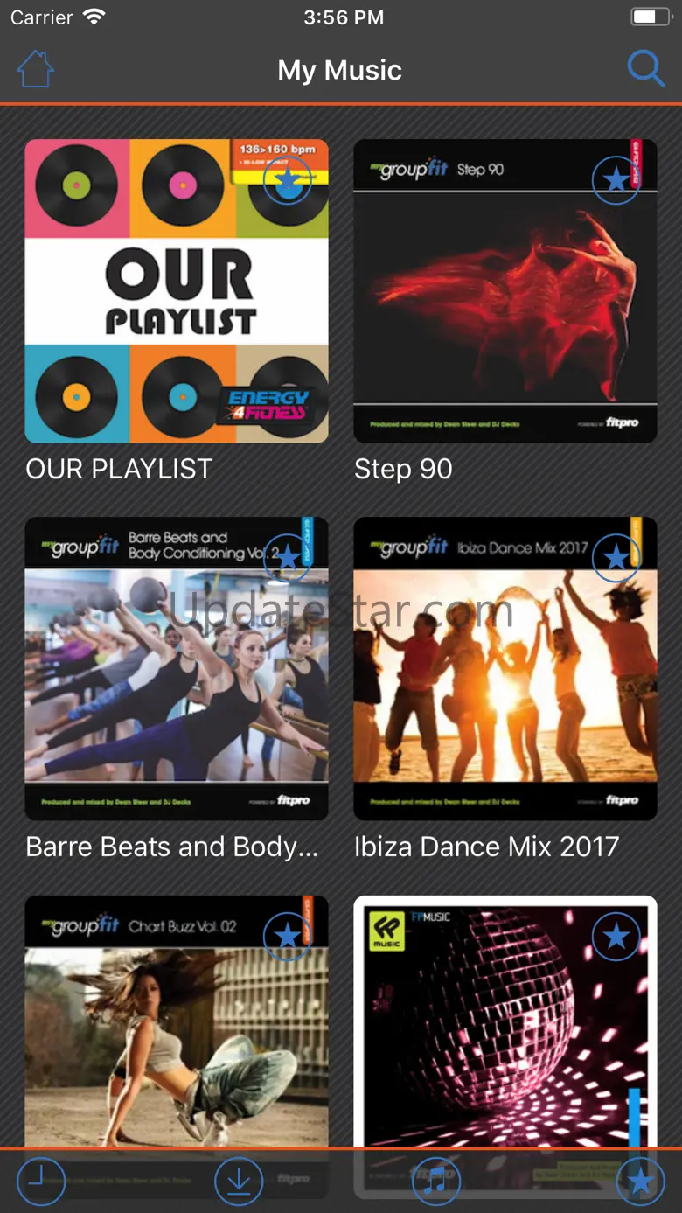Toggle favorite star on Ibiza Dance Mix 2017
This screenshot has height=1213, width=682.
pos(616,558)
